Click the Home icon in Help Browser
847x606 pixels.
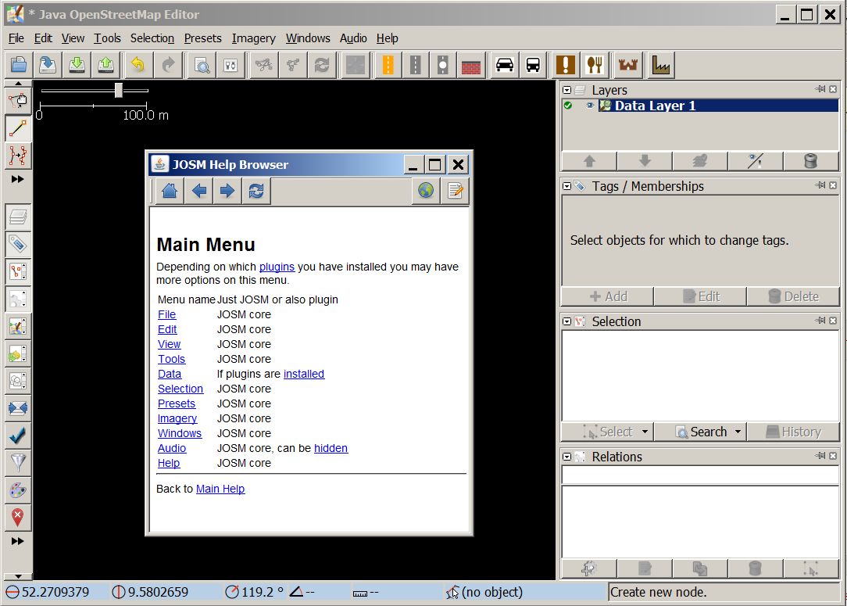[170, 191]
